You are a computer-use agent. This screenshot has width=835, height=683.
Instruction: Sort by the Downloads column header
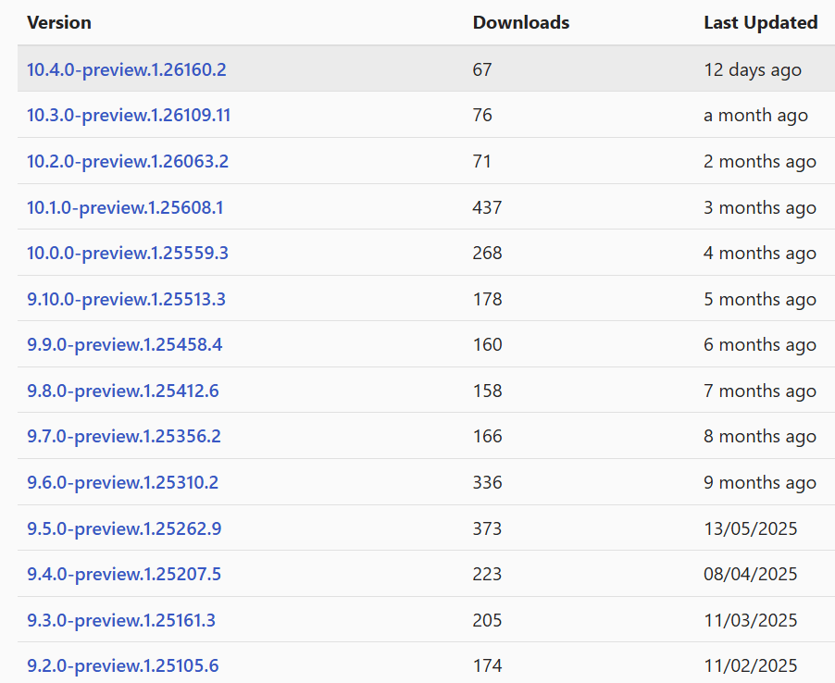(520, 22)
